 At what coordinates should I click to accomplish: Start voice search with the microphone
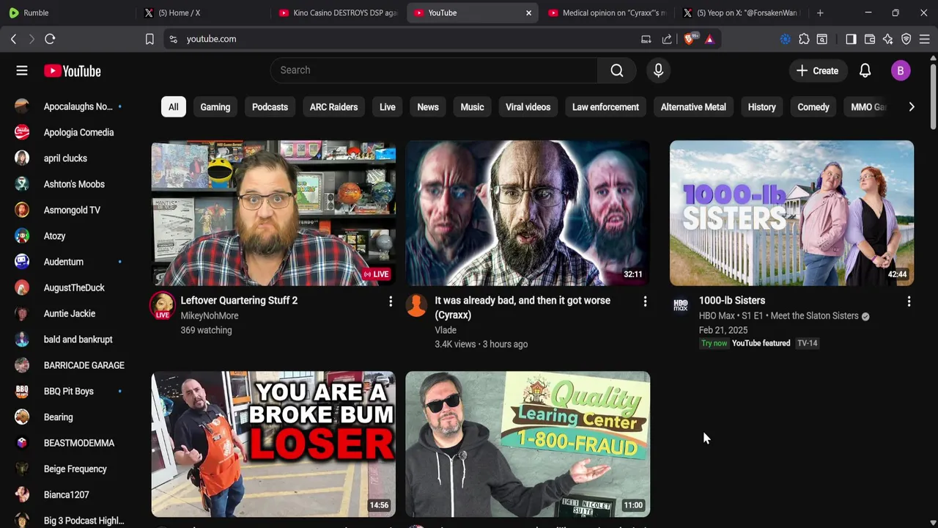click(658, 70)
